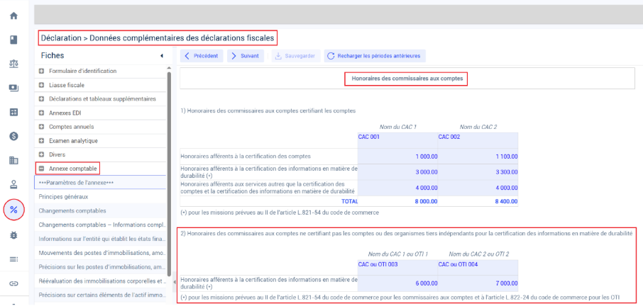The image size is (643, 306).
Task: Click the Nom du CAC 1 header
Action: tap(397, 127)
